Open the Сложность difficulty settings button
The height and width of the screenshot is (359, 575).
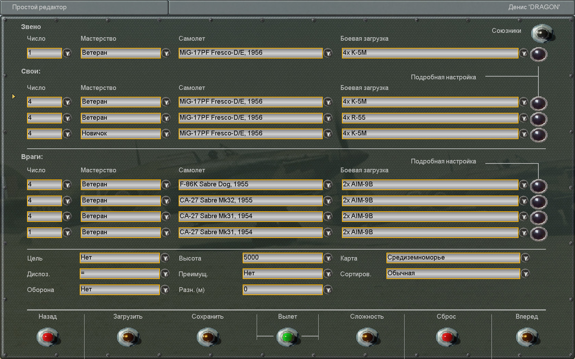pyautogui.click(x=367, y=337)
